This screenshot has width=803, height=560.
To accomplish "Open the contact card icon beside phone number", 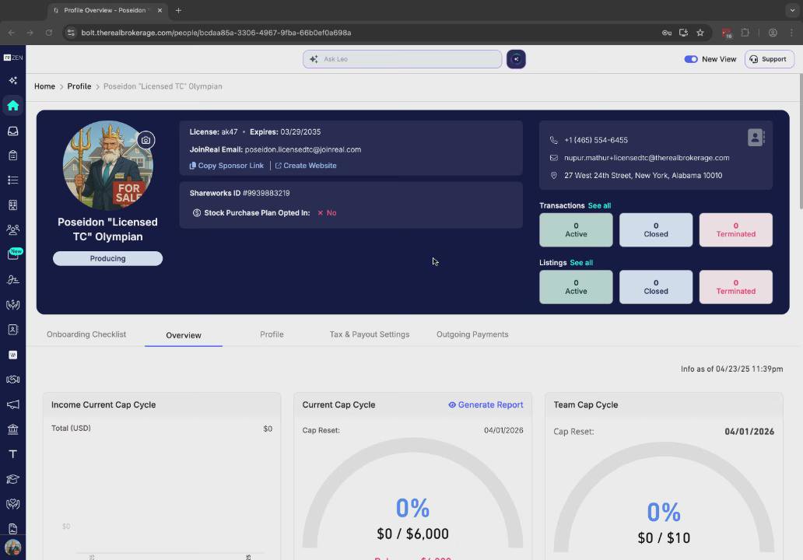I will [x=756, y=137].
